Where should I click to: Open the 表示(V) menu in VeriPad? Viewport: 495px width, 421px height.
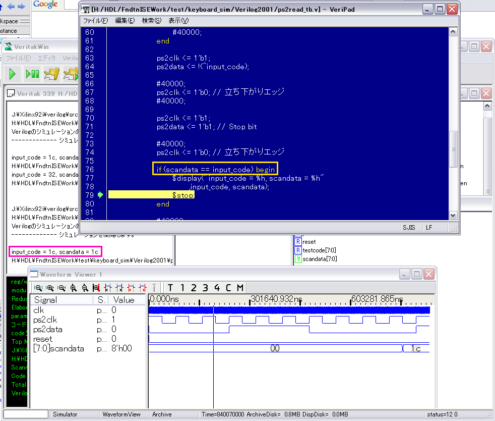click(178, 21)
